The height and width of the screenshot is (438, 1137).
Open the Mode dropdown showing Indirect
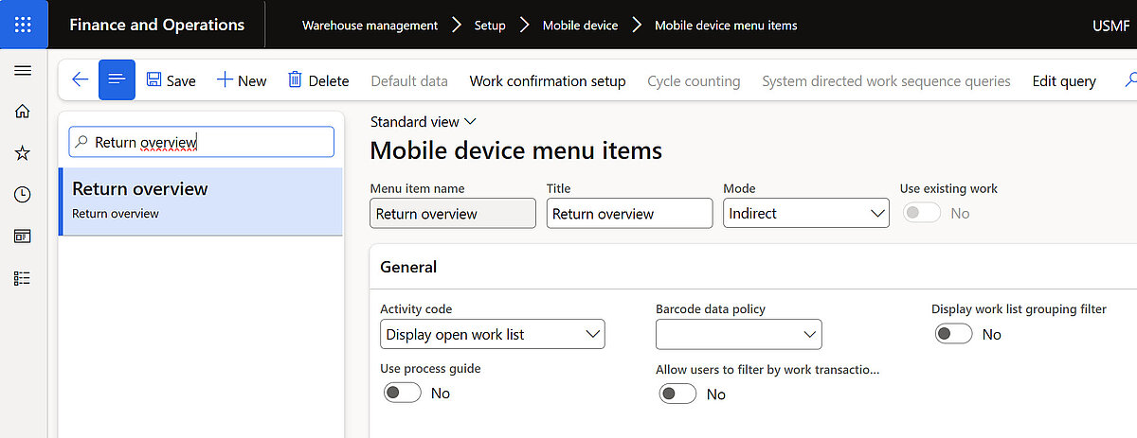point(806,214)
